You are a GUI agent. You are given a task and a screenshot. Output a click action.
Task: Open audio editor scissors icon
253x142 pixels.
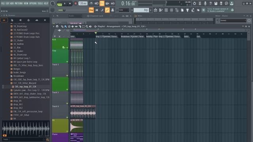(200, 4)
